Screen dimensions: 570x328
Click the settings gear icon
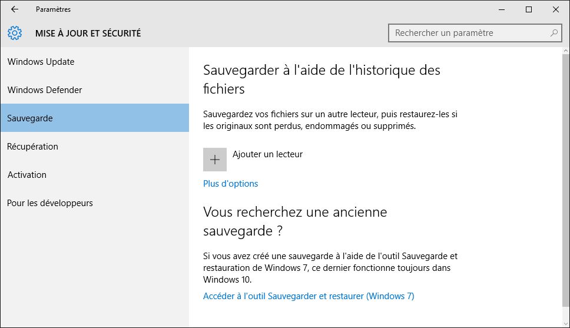pos(15,33)
